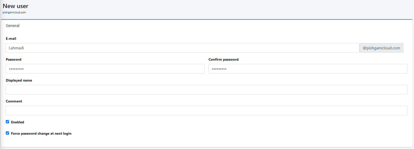Click the Confirm password field
Screen dimensions: 414x149
pos(308,69)
